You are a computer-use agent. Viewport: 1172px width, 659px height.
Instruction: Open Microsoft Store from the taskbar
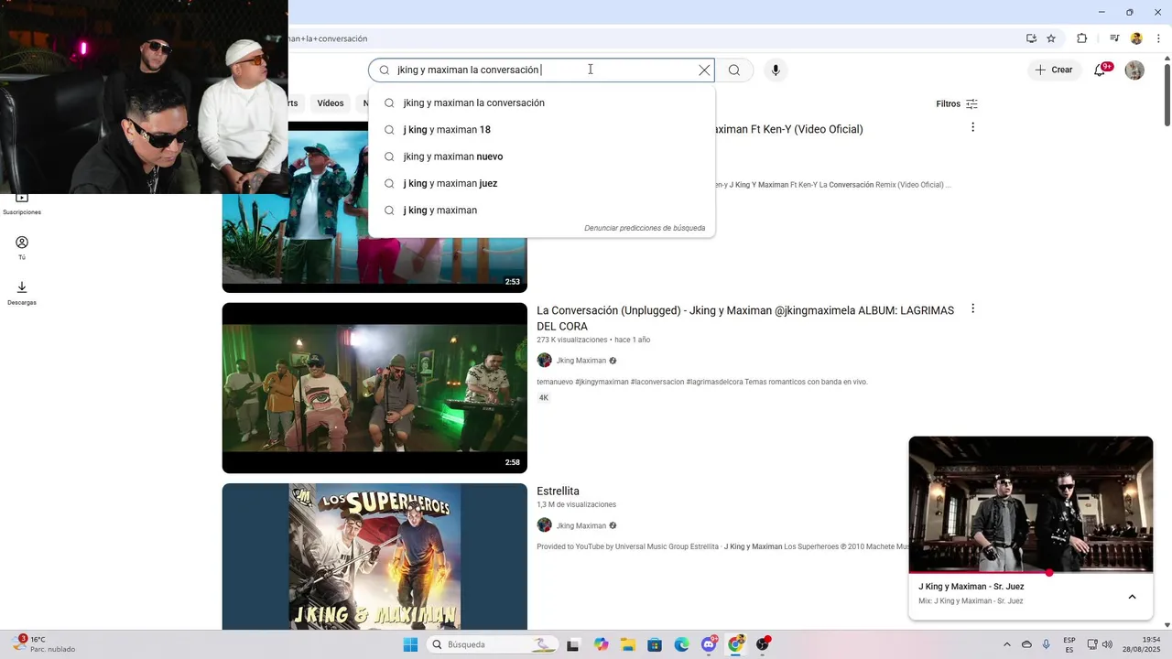pyautogui.click(x=655, y=644)
